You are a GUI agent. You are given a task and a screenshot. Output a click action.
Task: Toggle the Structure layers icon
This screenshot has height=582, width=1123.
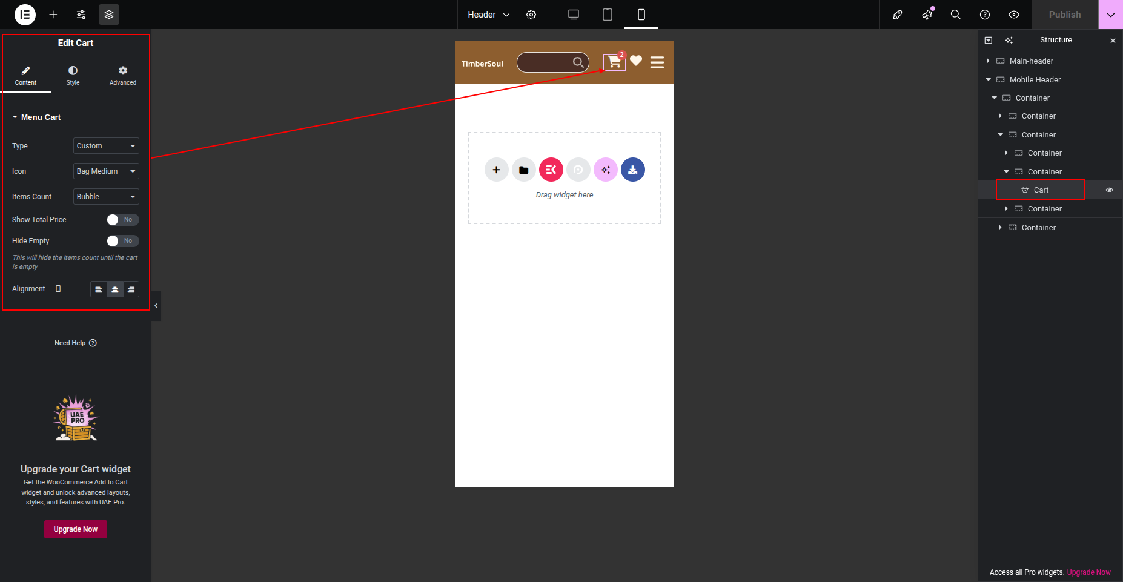point(109,15)
